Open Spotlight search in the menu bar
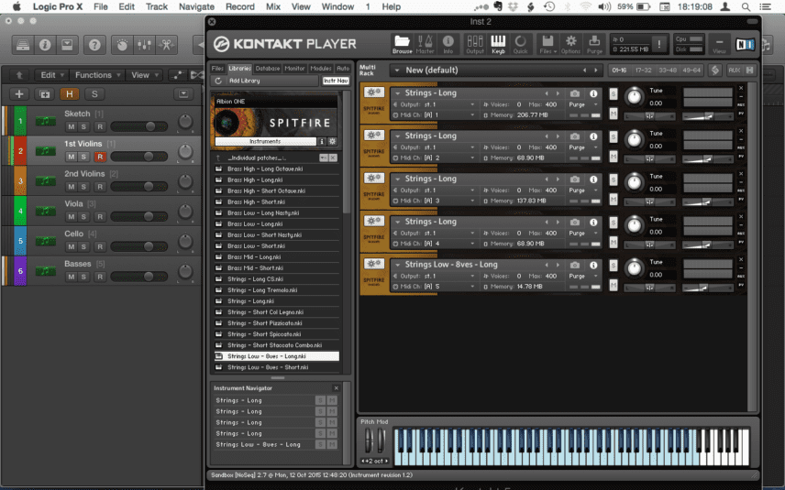This screenshot has height=490, width=785. tap(746, 6)
